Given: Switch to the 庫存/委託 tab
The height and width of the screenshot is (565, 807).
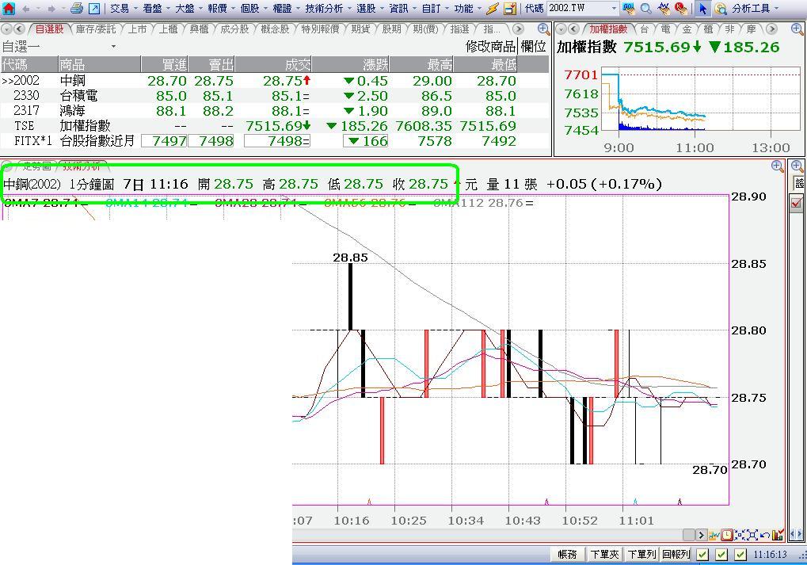Looking at the screenshot, I should click(x=96, y=29).
